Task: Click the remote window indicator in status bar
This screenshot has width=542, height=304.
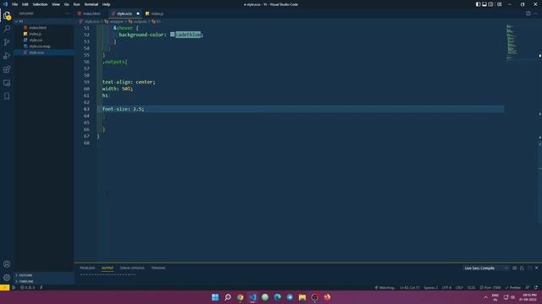Action: point(4,287)
